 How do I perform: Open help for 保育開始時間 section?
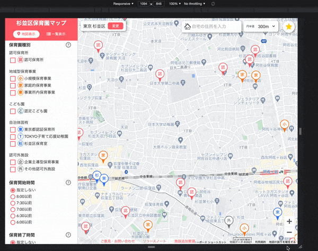point(68,183)
